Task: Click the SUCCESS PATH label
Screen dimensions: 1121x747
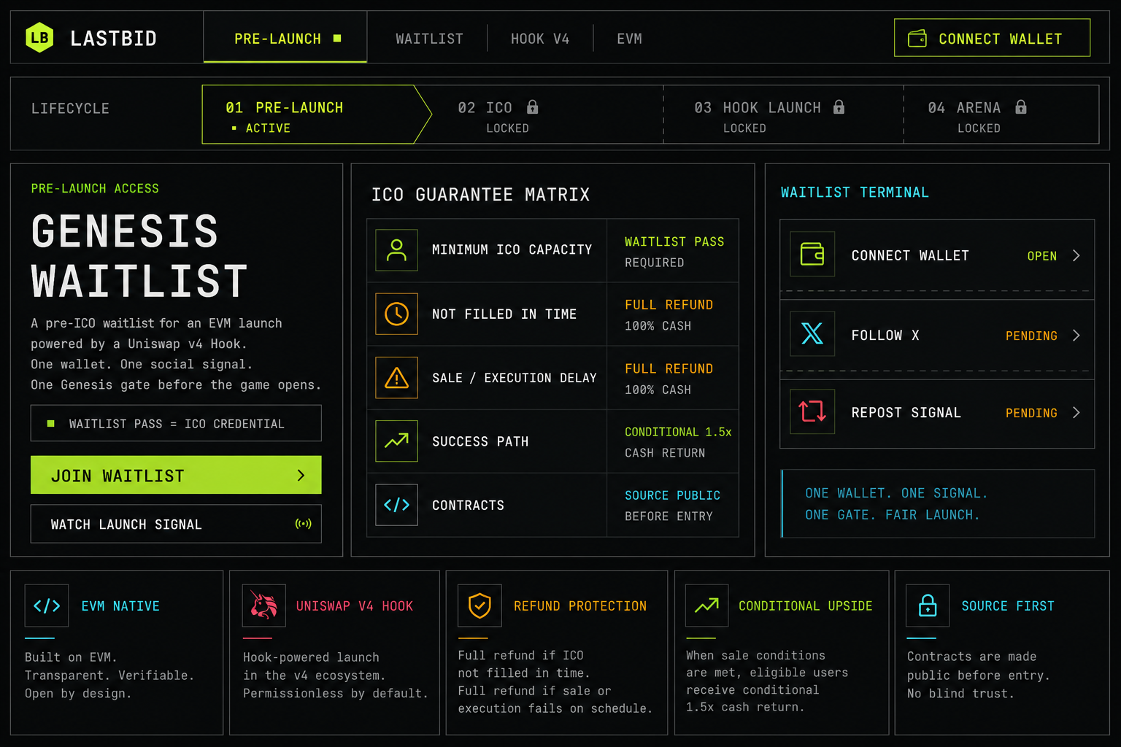Action: pyautogui.click(x=480, y=441)
